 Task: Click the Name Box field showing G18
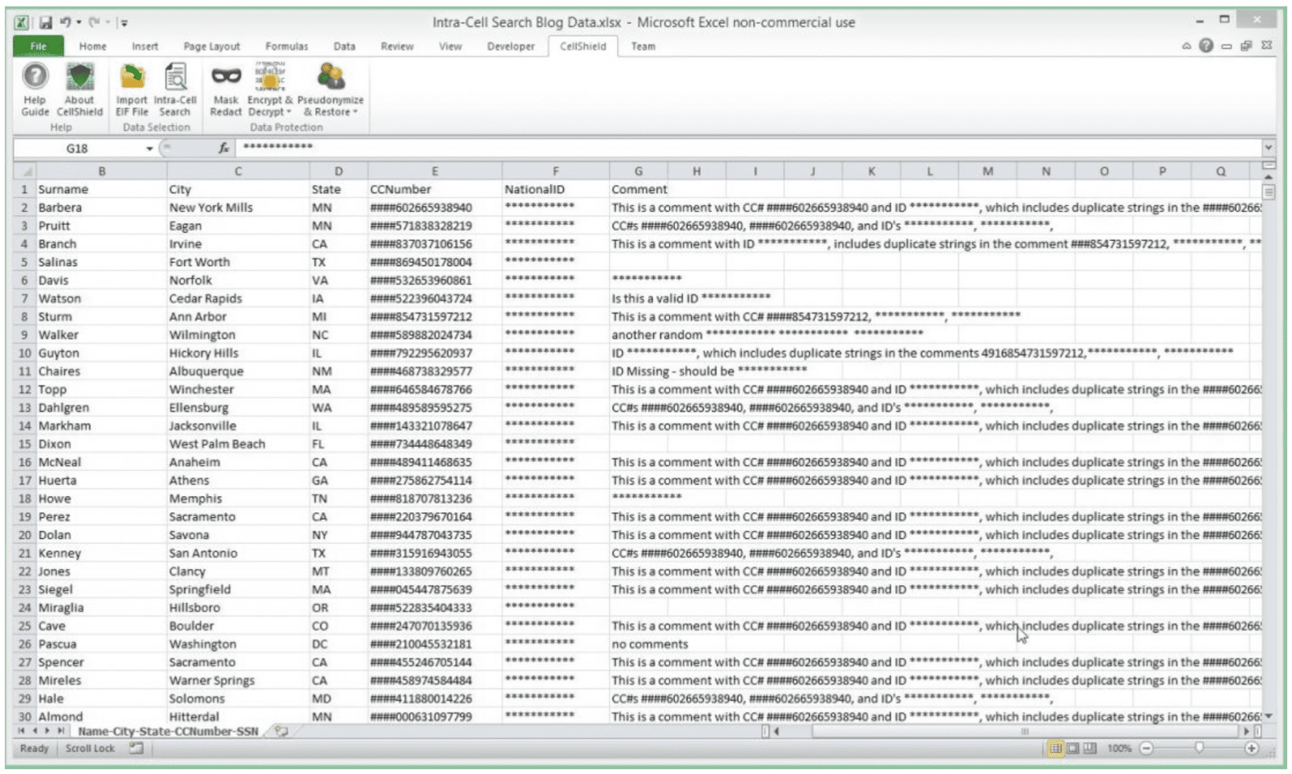[x=77, y=148]
